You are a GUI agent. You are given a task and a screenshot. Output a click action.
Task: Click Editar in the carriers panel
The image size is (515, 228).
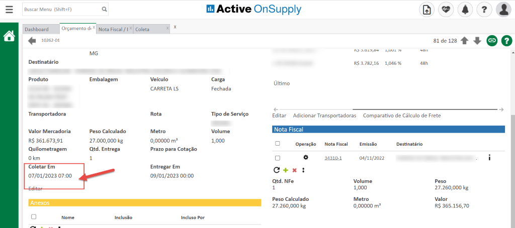click(279, 116)
